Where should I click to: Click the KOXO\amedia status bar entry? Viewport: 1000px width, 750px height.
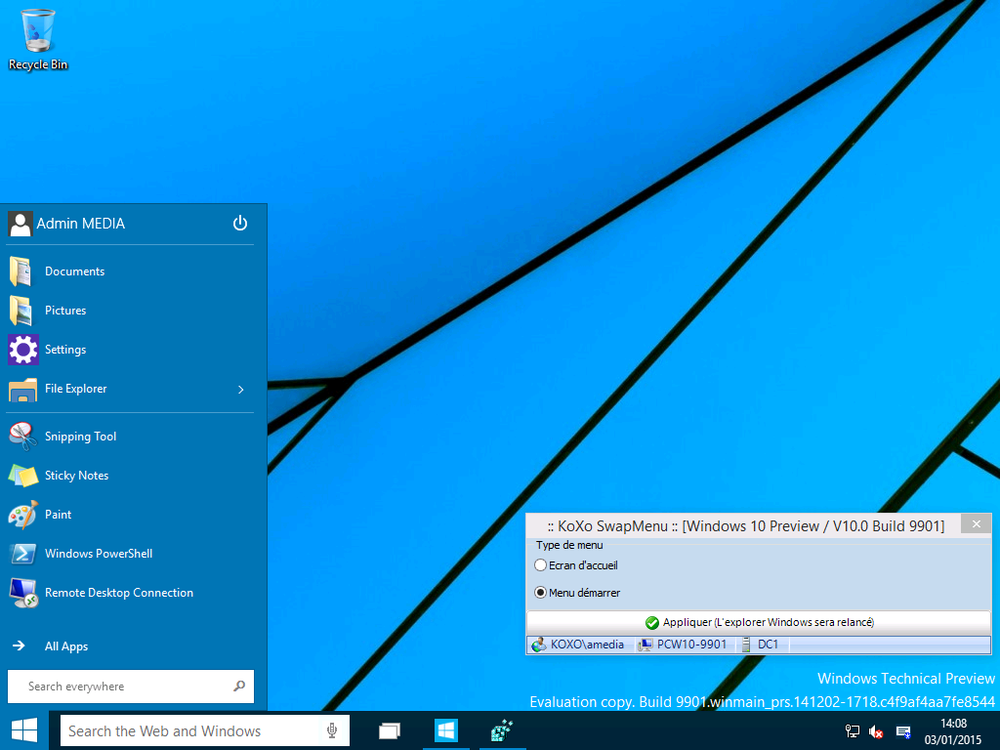click(x=578, y=645)
